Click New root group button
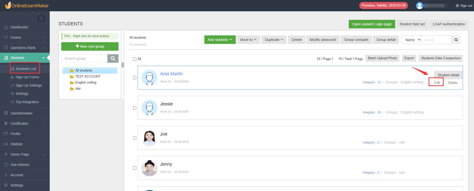This screenshot has height=191, width=474. pos(90,46)
